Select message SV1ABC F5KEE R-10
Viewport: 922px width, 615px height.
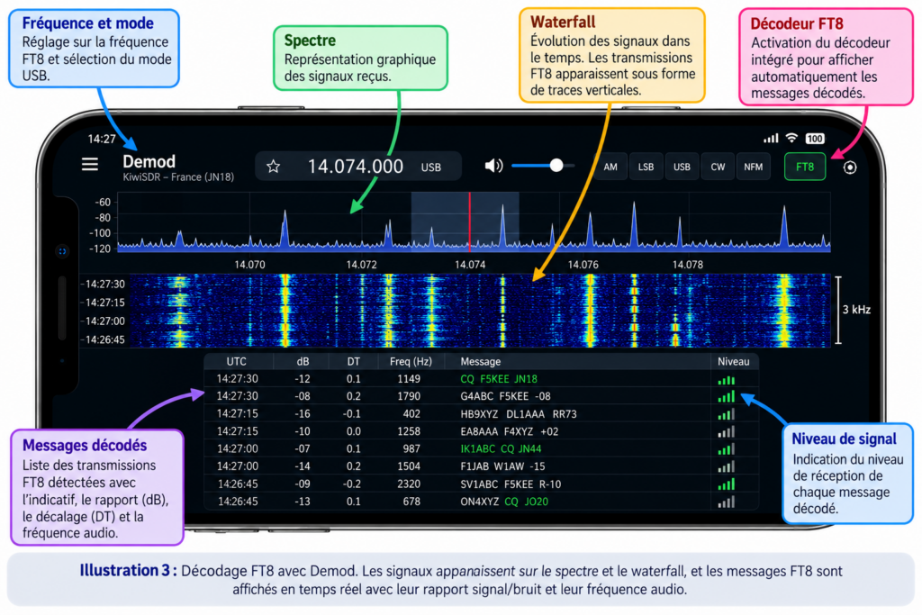pos(511,484)
